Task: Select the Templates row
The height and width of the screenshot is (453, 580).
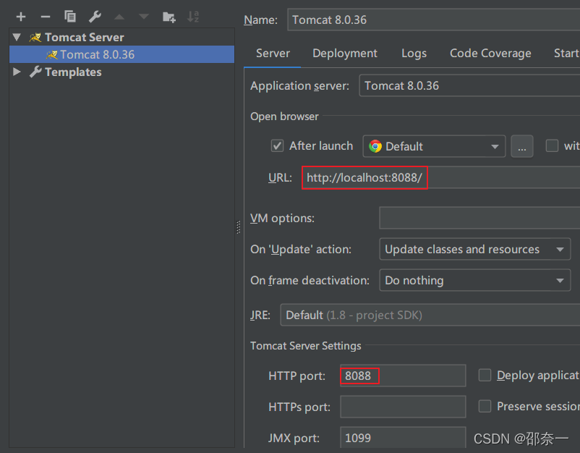Action: click(121, 72)
